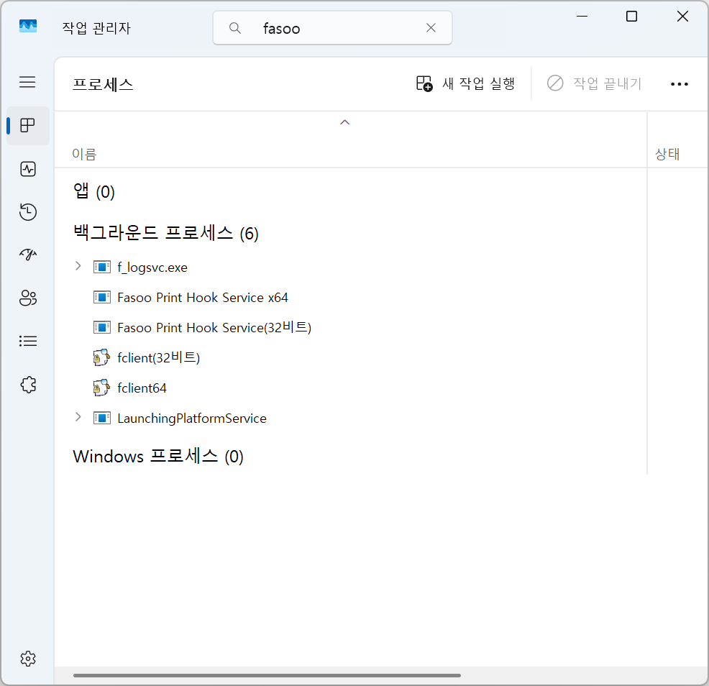Close the Task Manager window
Image resolution: width=709 pixels, height=686 pixels.
(682, 17)
